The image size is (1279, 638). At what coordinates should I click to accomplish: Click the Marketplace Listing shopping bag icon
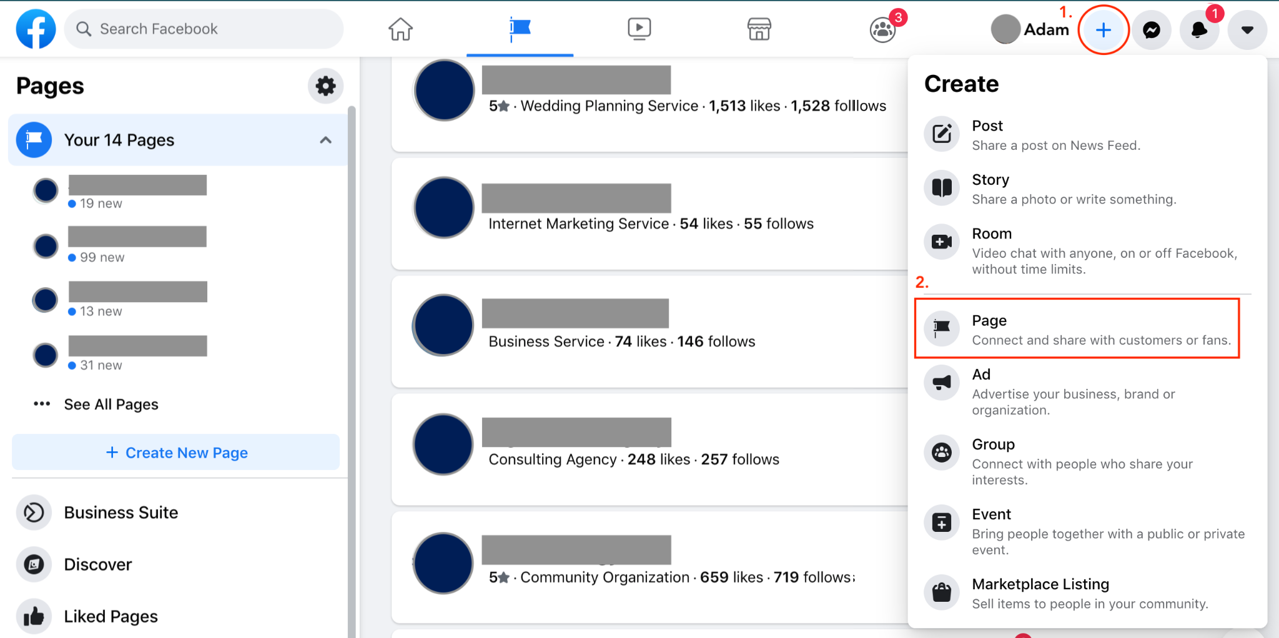tap(942, 592)
